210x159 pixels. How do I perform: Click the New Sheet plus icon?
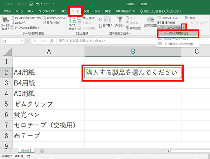[42, 151]
